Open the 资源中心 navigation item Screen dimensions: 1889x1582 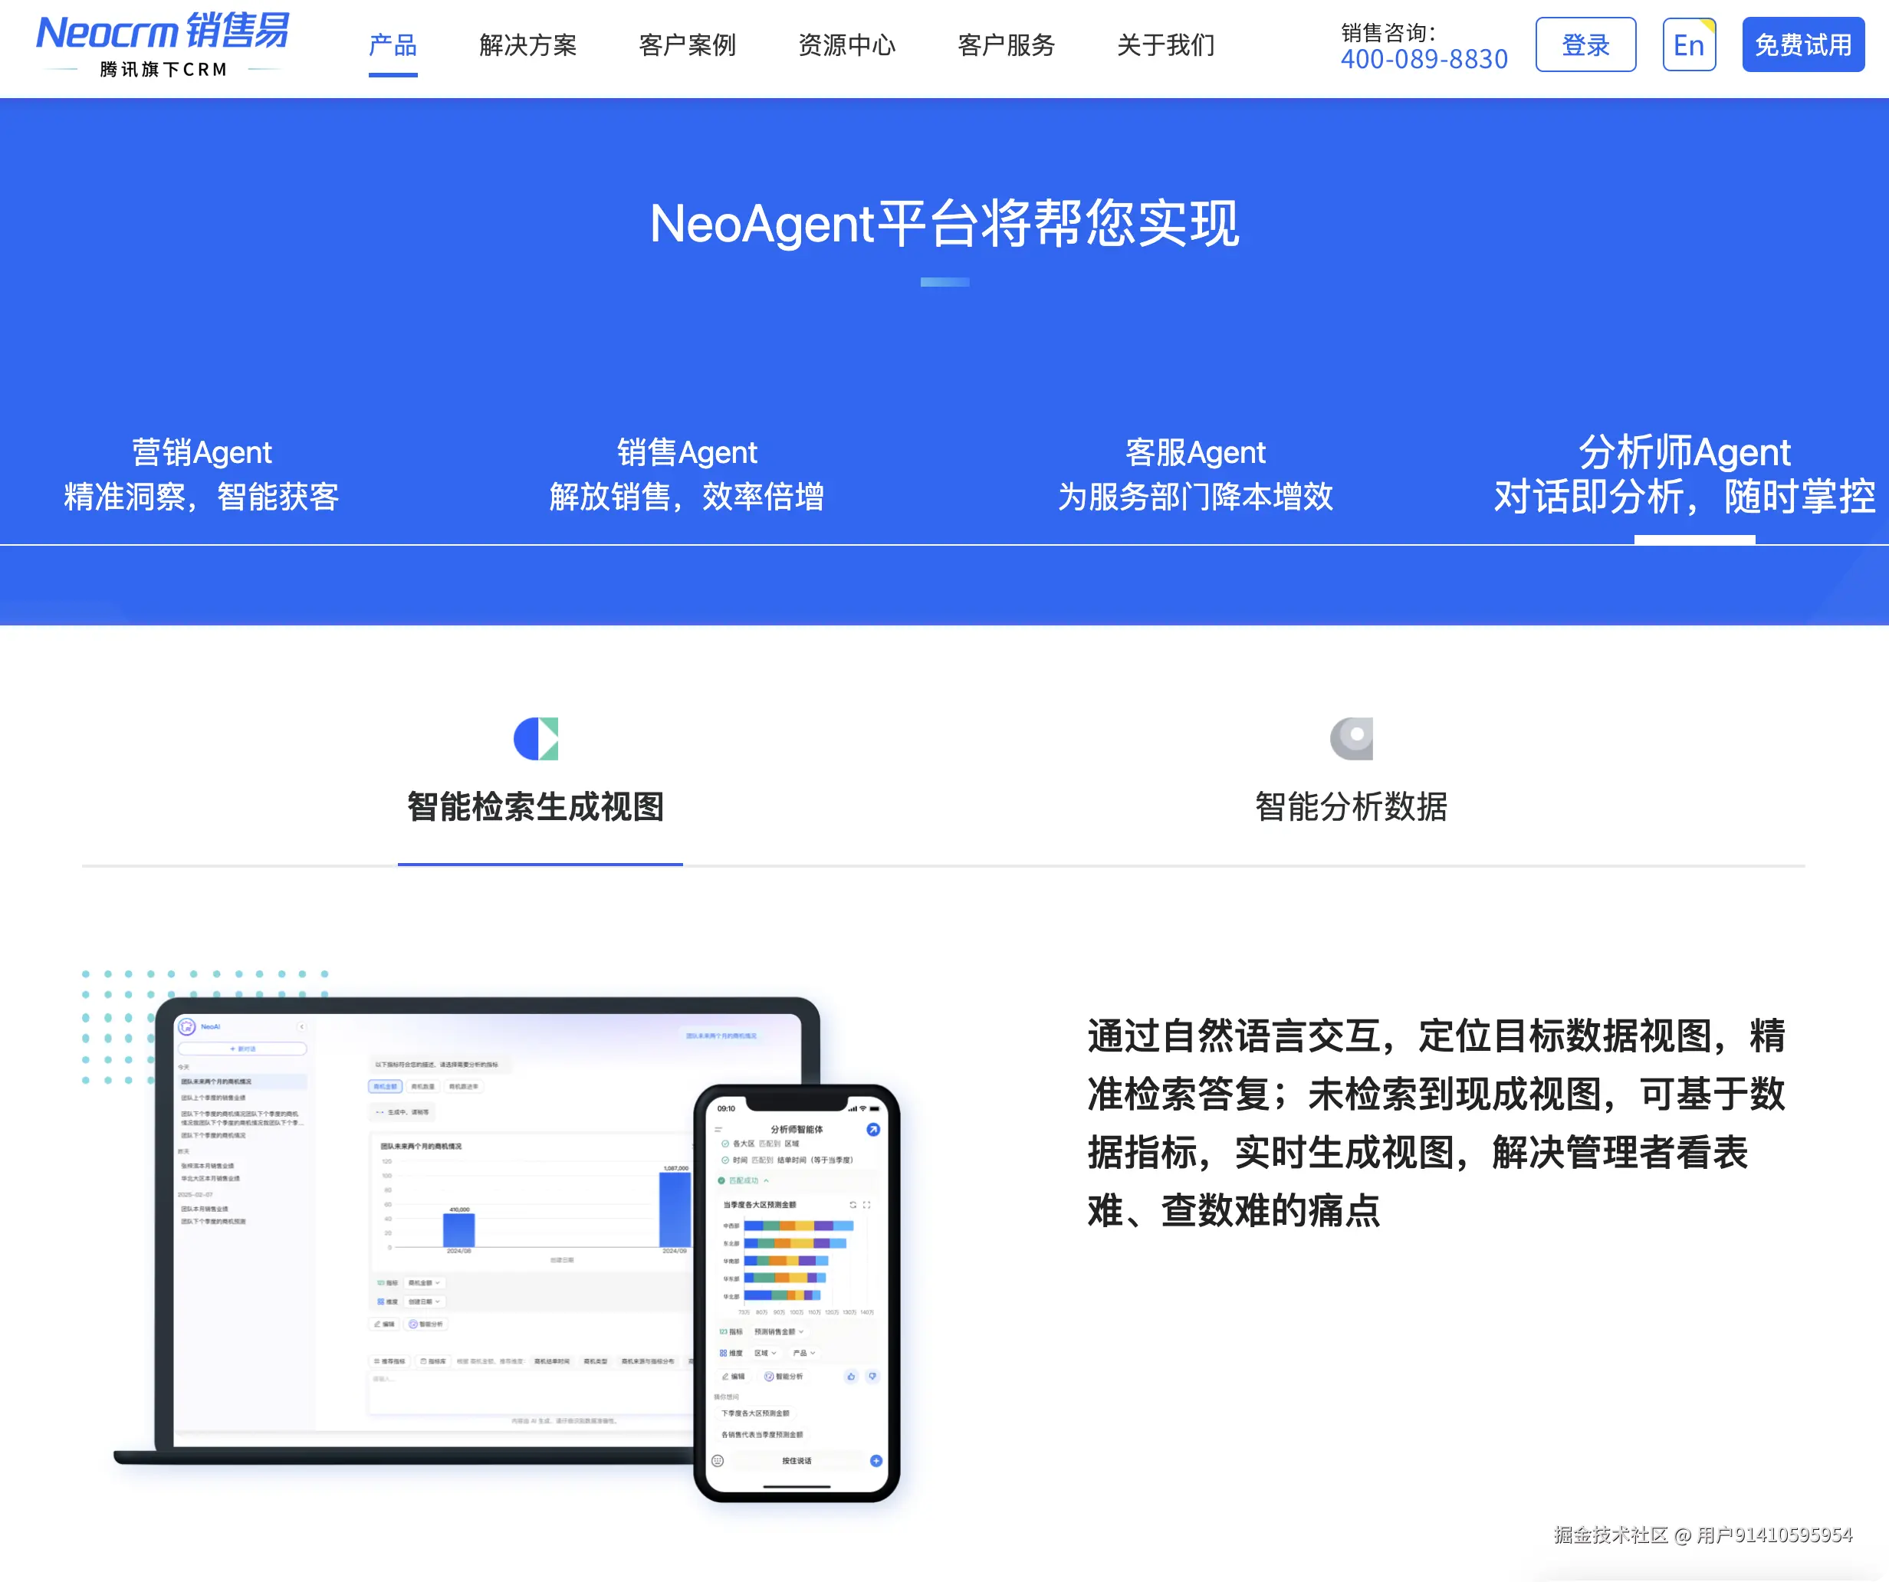(x=846, y=45)
